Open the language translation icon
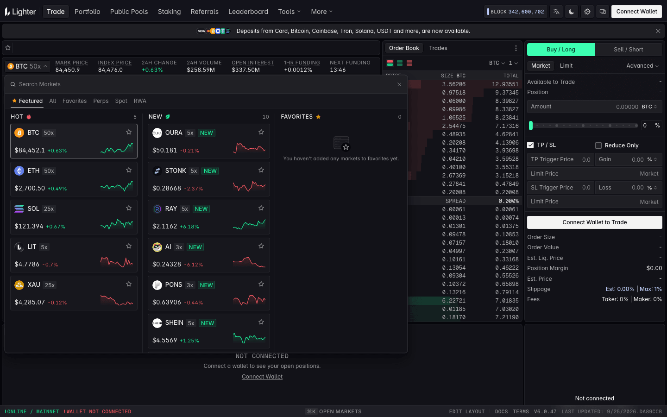Image resolution: width=667 pixels, height=417 pixels. 556,12
